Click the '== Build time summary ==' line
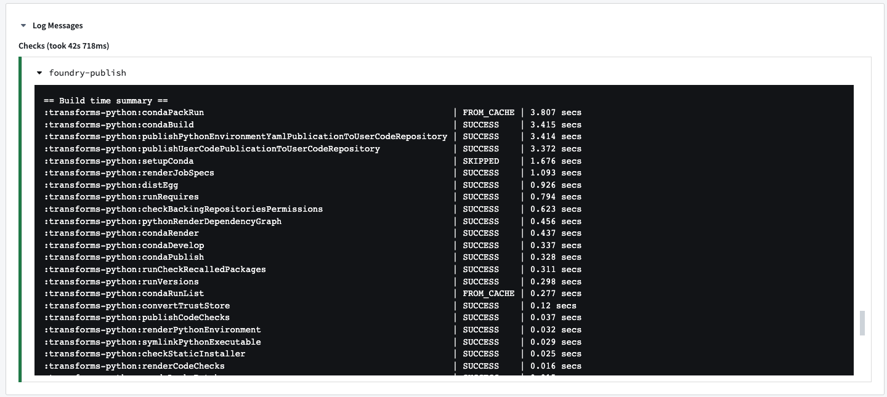 click(106, 100)
